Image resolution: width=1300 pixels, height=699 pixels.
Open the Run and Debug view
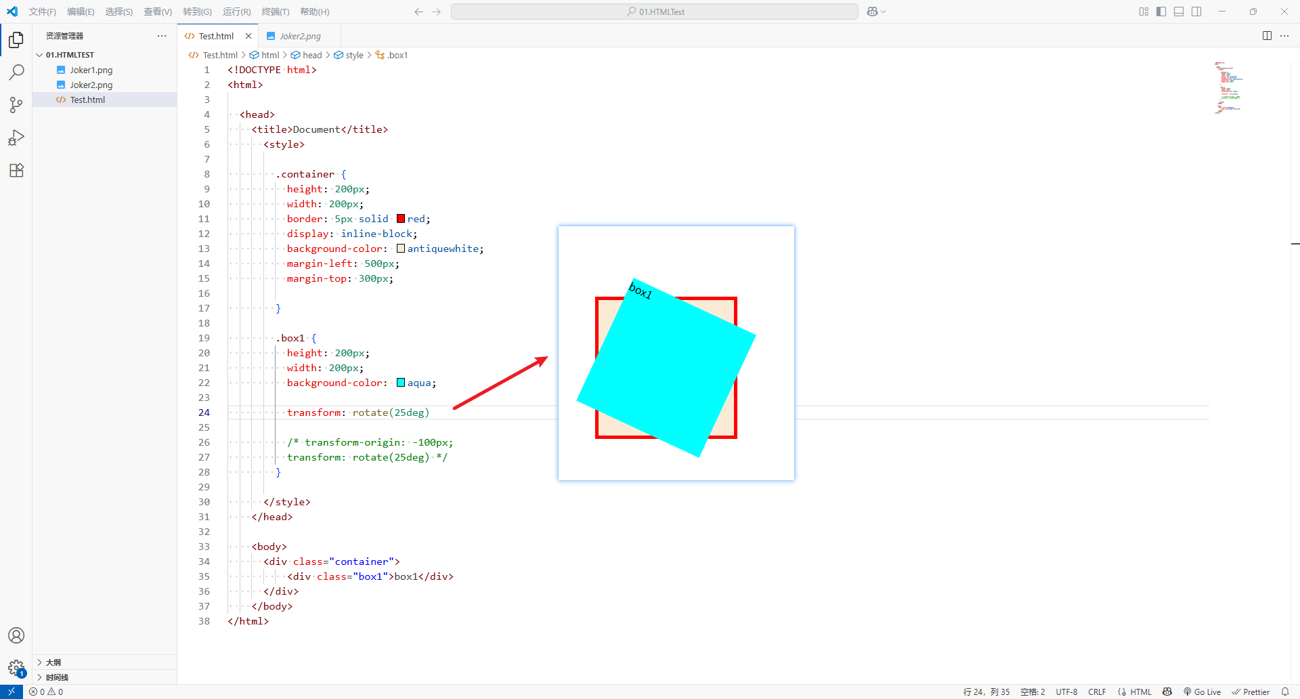point(16,137)
